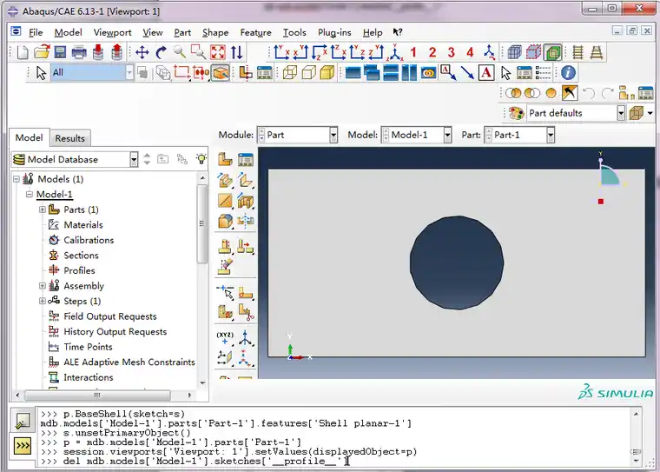Switch to the Results tab
Image resolution: width=660 pixels, height=472 pixels.
(69, 138)
